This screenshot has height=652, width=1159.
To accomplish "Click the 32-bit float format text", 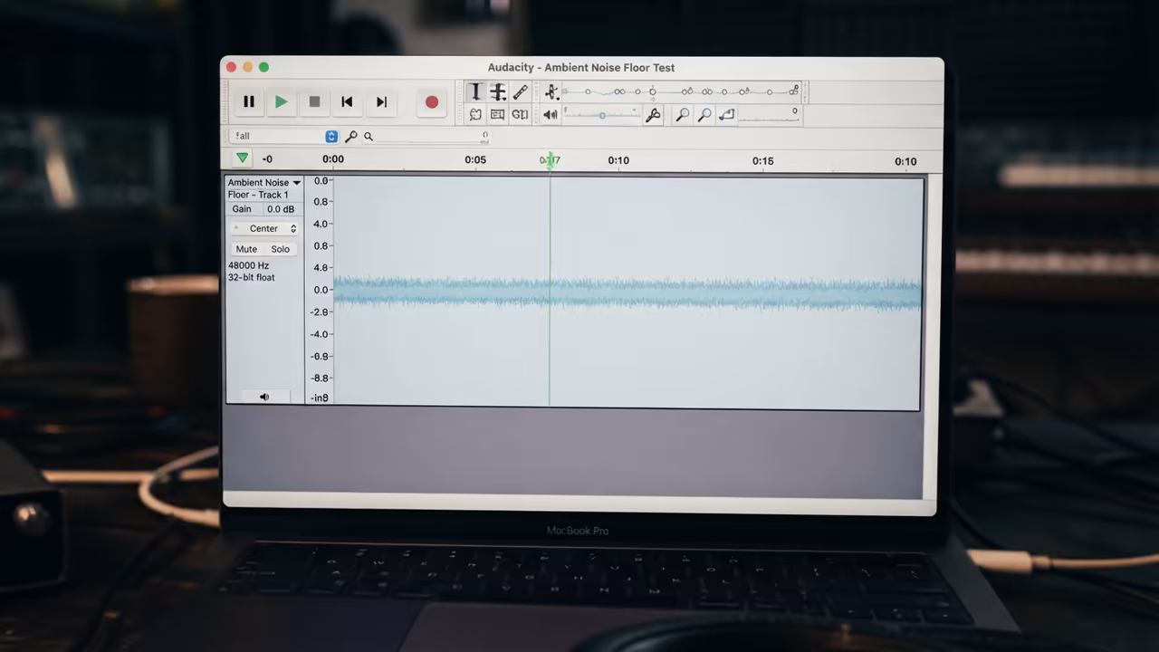I will 252,277.
